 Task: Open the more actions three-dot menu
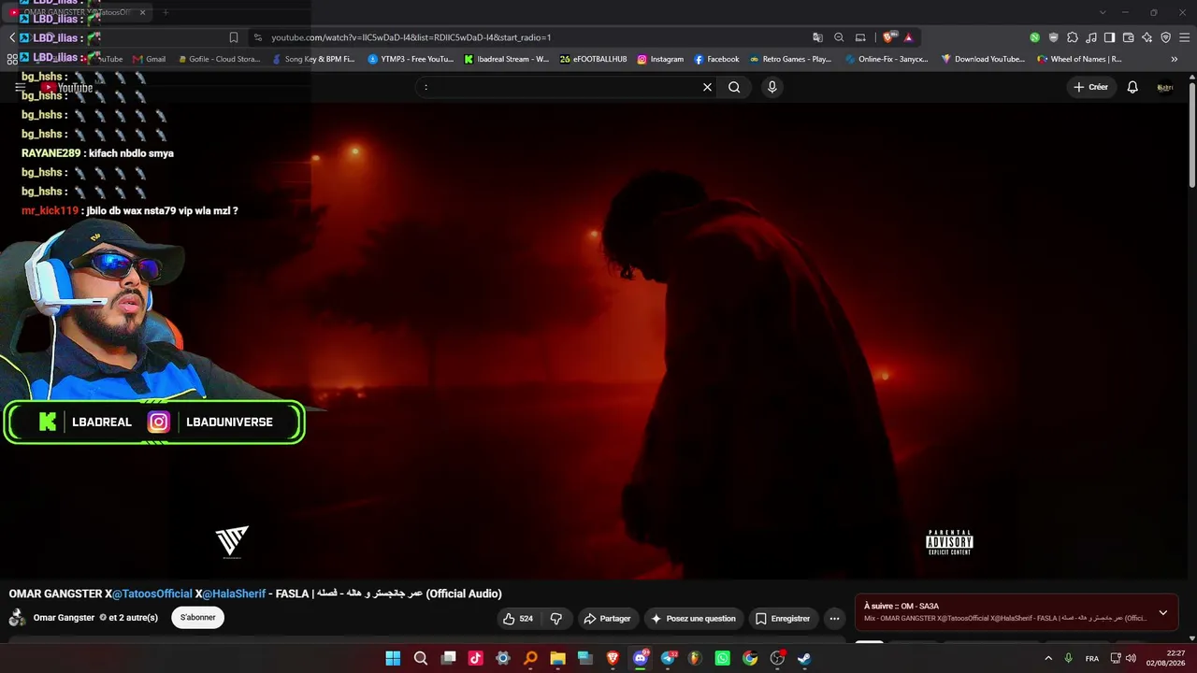pyautogui.click(x=834, y=619)
